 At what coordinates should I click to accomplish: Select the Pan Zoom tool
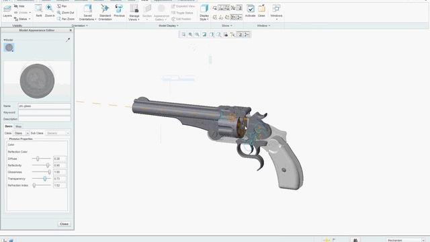(66, 19)
